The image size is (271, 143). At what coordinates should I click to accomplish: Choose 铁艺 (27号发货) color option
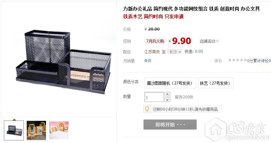point(216,83)
